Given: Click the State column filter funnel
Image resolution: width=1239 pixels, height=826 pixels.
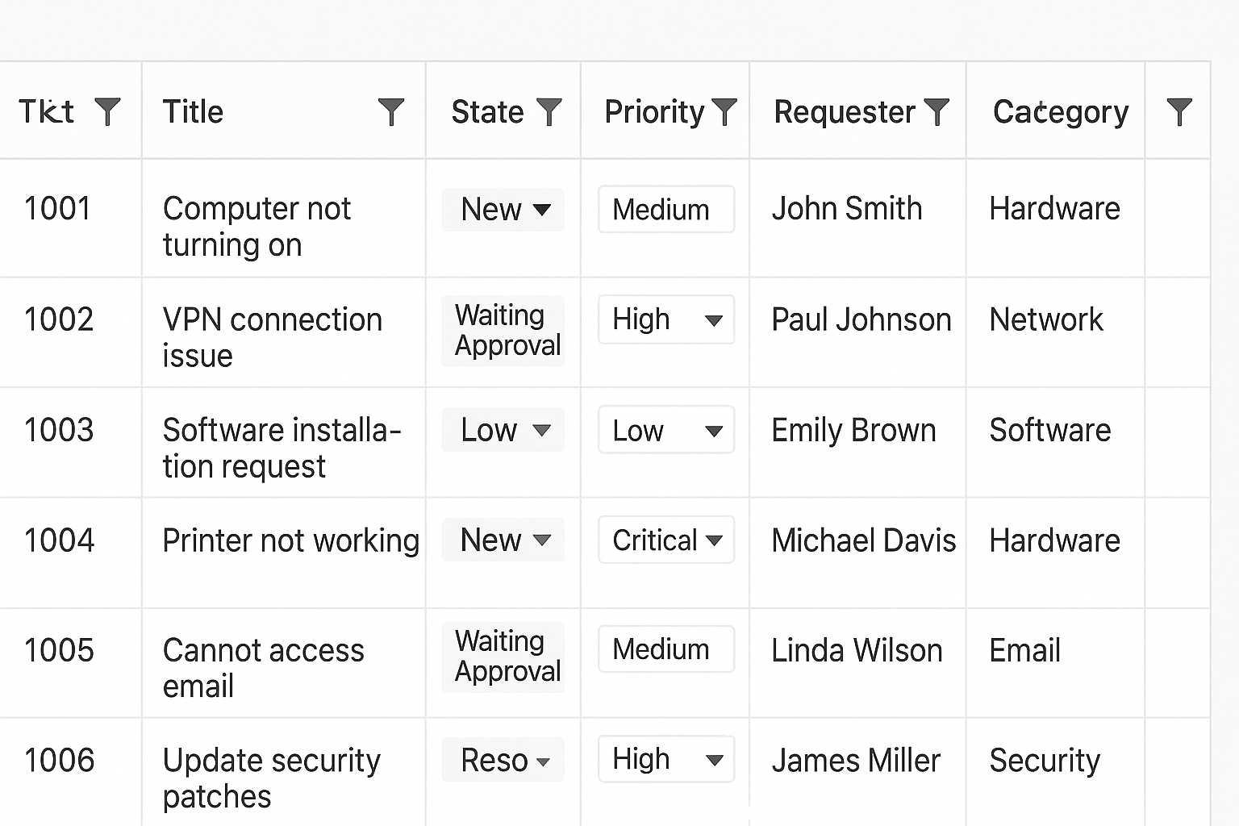Looking at the screenshot, I should click(x=549, y=111).
